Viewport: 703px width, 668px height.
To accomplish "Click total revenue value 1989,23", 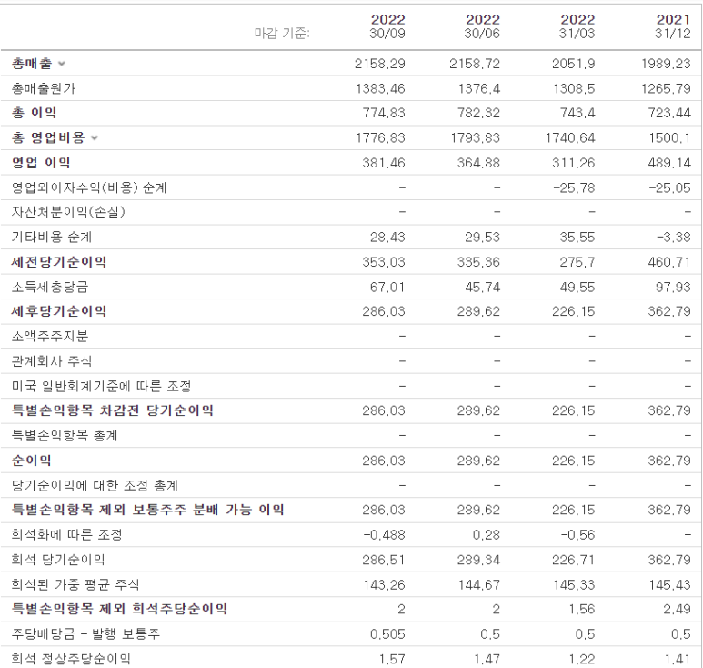I will coord(666,64).
